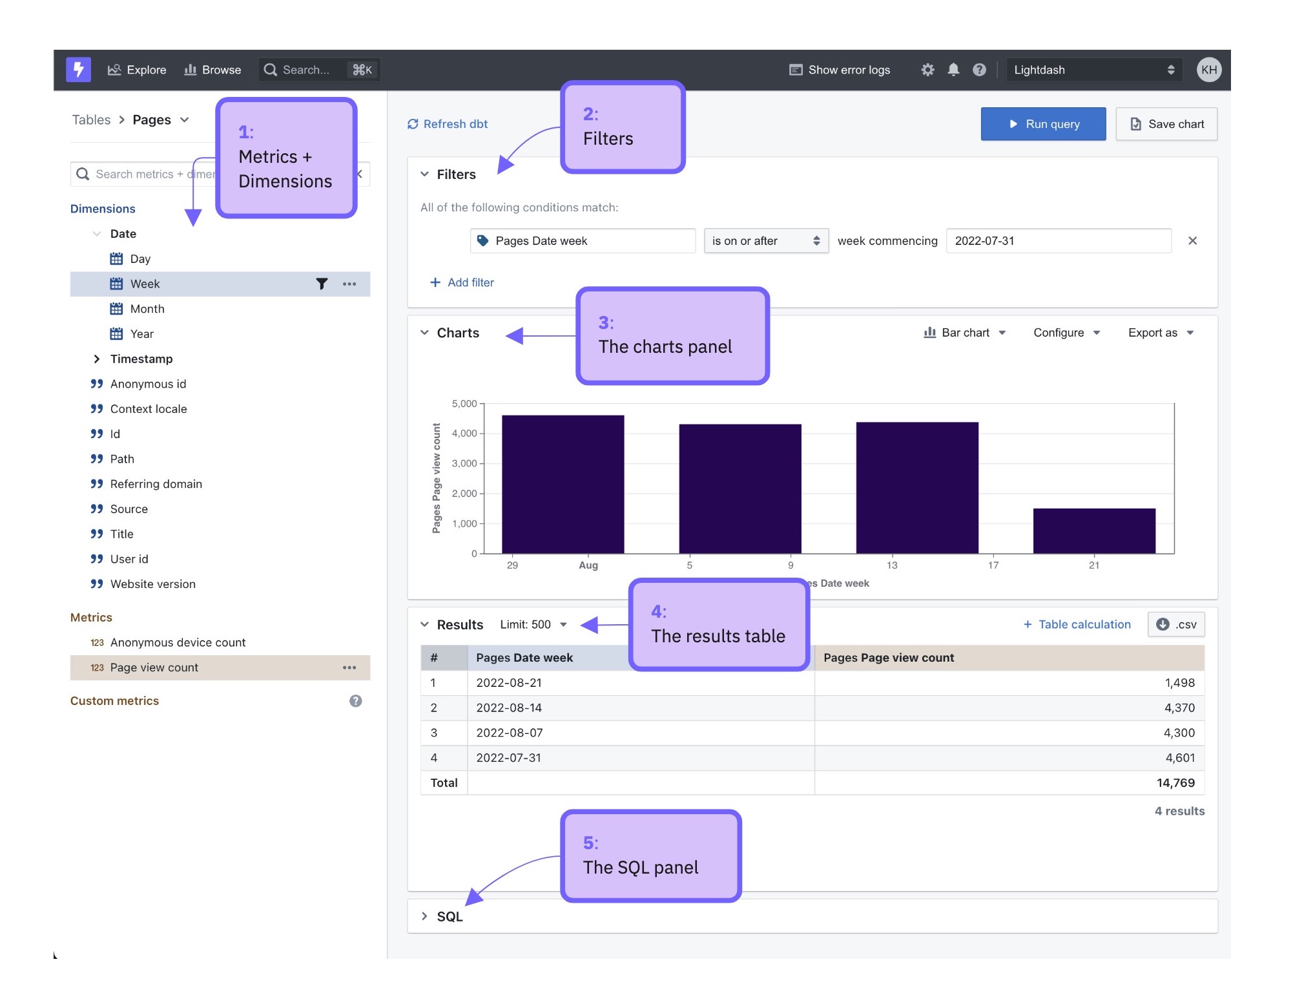Viewport: 1293px width, 1008px height.
Task: Open the KH user avatar menu
Action: [1208, 70]
